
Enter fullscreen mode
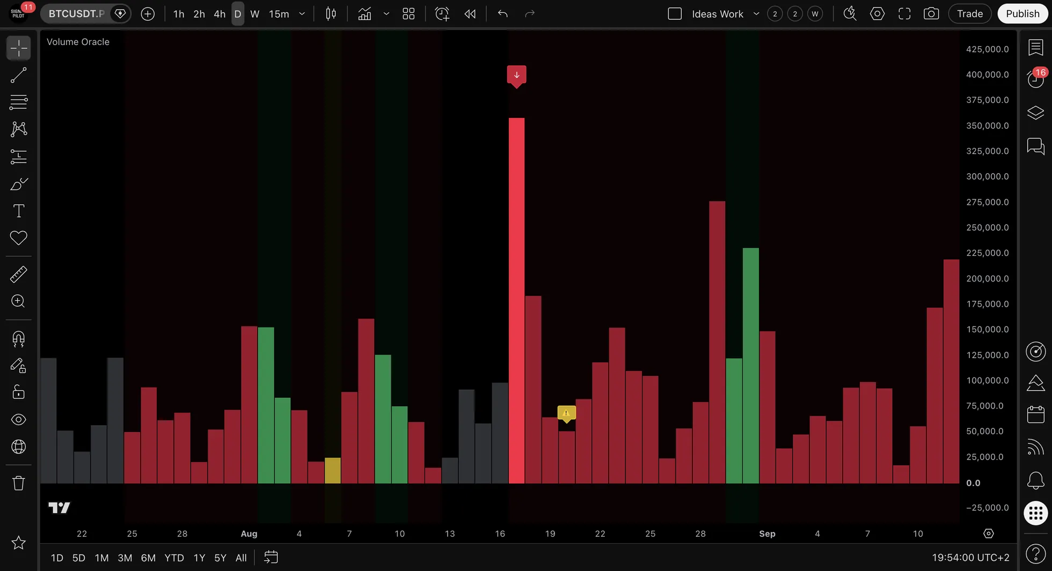coord(904,14)
